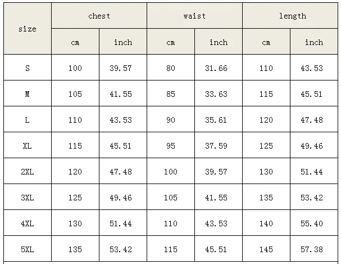
Task: Select the chest header cell
Action: [x=99, y=16]
